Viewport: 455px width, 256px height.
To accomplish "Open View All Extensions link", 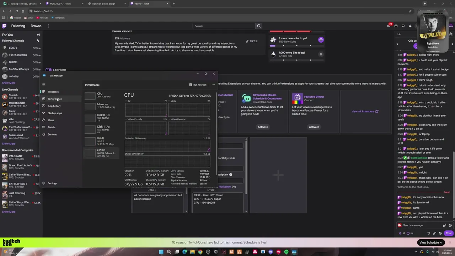I will pos(365,112).
